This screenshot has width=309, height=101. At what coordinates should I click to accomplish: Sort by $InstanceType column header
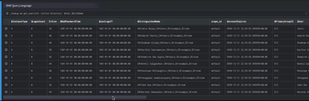[19, 21]
